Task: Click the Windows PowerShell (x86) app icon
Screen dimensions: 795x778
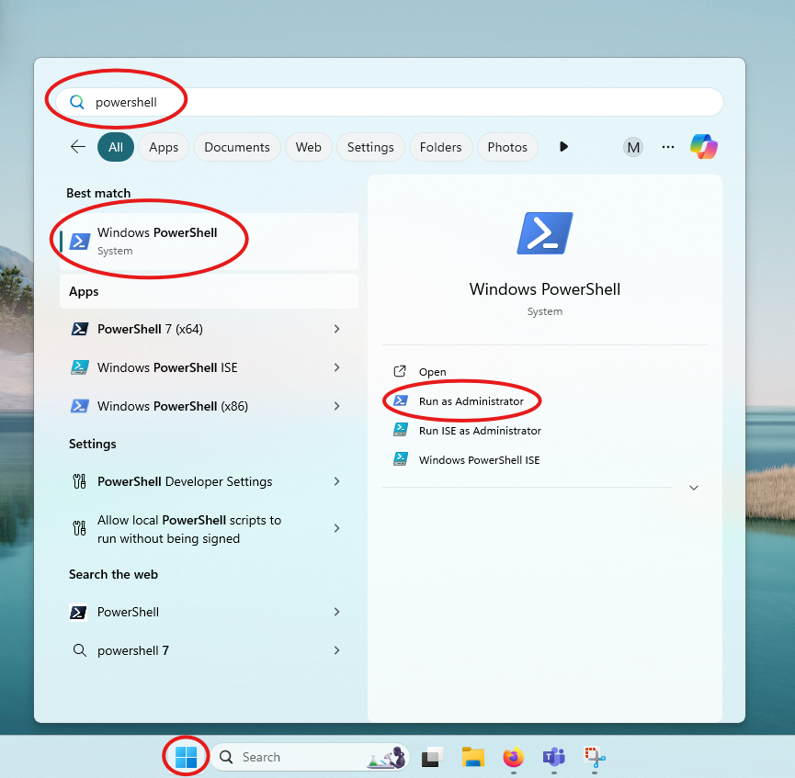Action: (80, 406)
